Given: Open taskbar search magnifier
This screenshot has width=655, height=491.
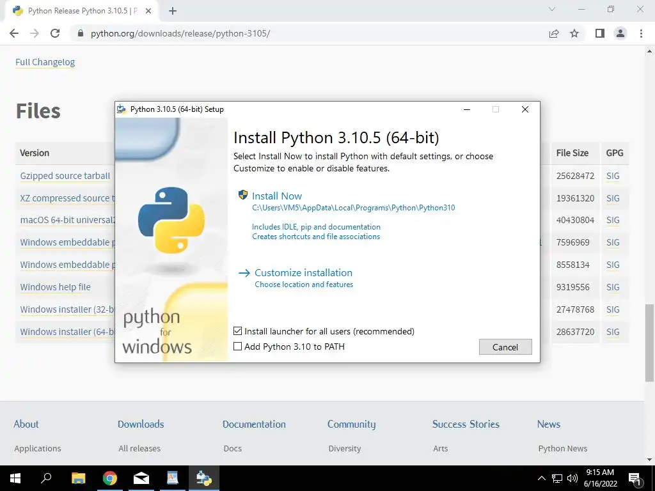Looking at the screenshot, I should [x=46, y=478].
